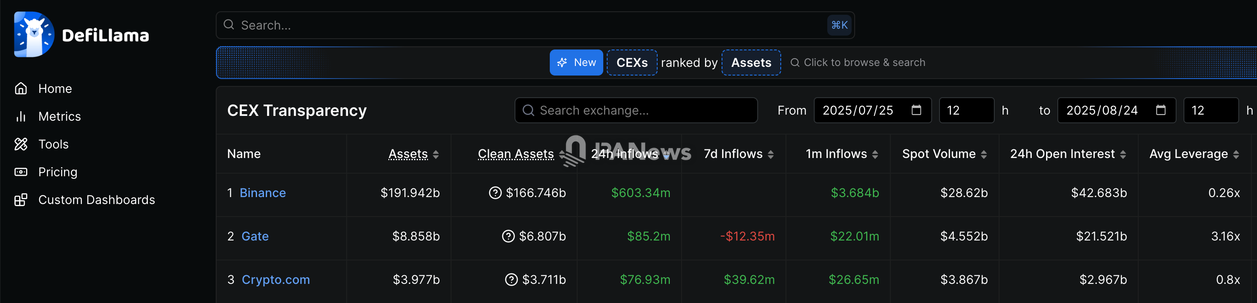Screen dimensions: 1257x303
Task: Open the CEXs category selector
Action: (632, 63)
